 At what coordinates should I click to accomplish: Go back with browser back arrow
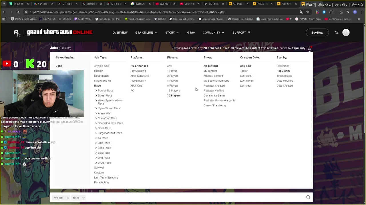pyautogui.click(x=4, y=12)
